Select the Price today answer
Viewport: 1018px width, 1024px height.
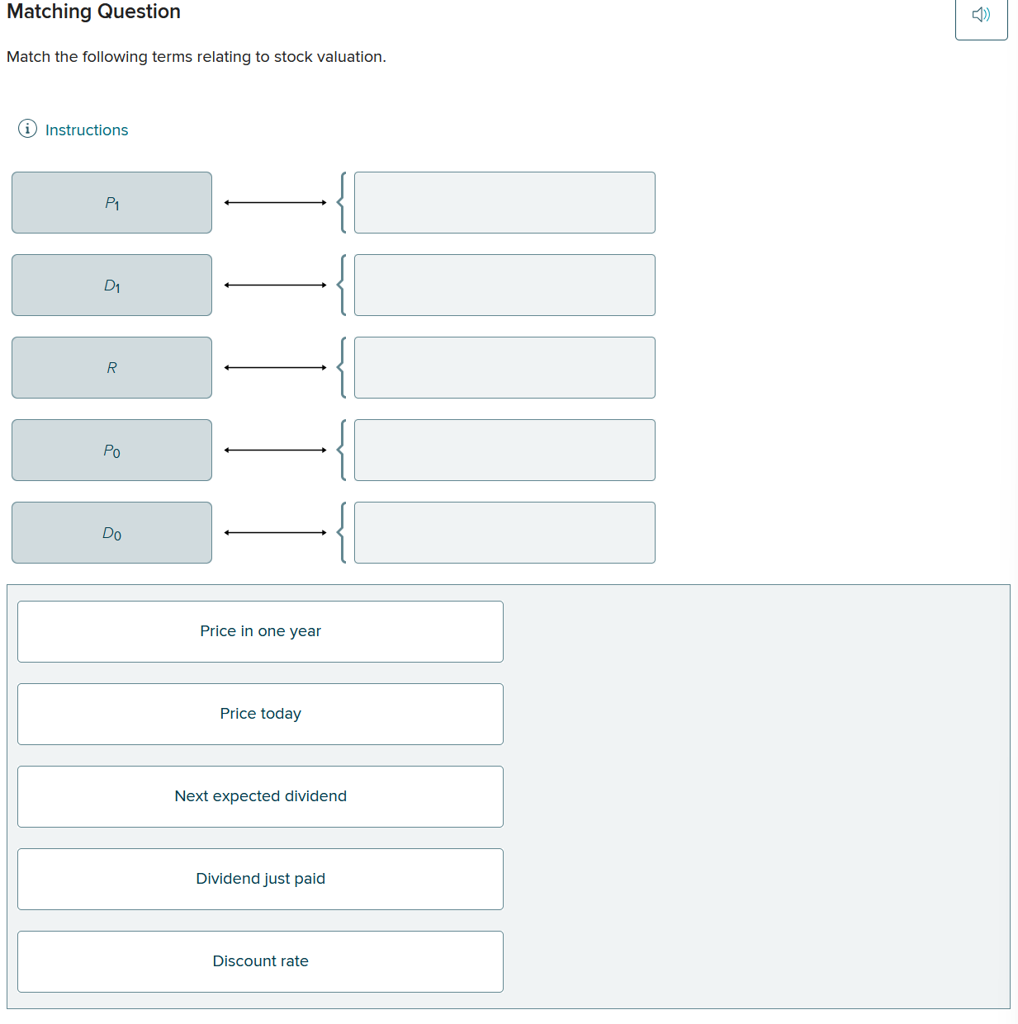[x=260, y=714]
